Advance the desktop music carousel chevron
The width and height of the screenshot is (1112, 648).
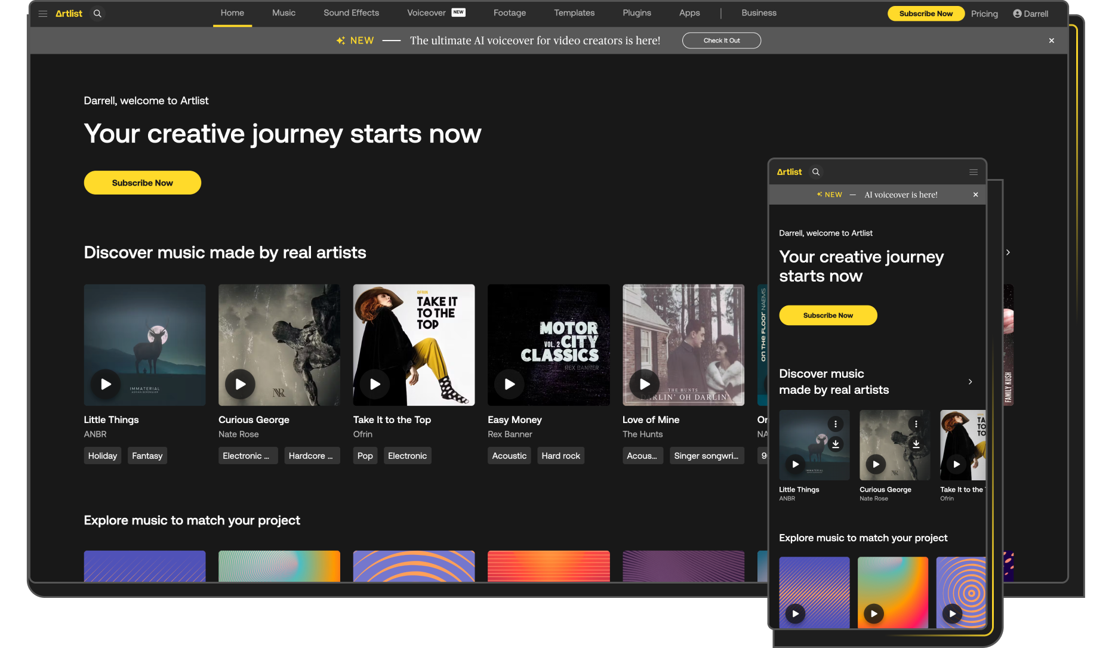click(1008, 252)
